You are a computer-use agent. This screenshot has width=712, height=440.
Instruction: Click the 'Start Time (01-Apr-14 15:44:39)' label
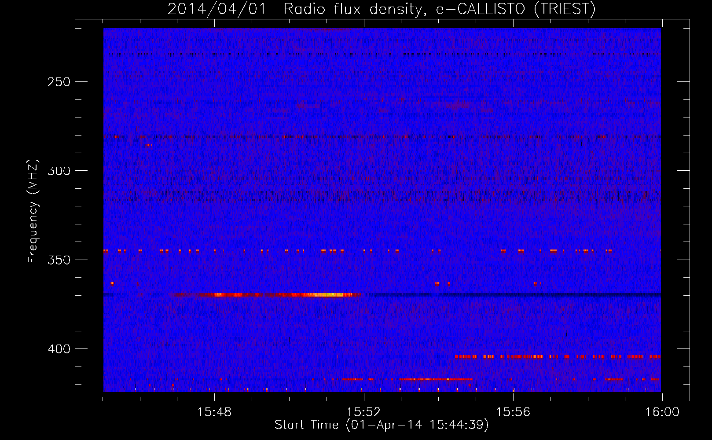pyautogui.click(x=382, y=425)
